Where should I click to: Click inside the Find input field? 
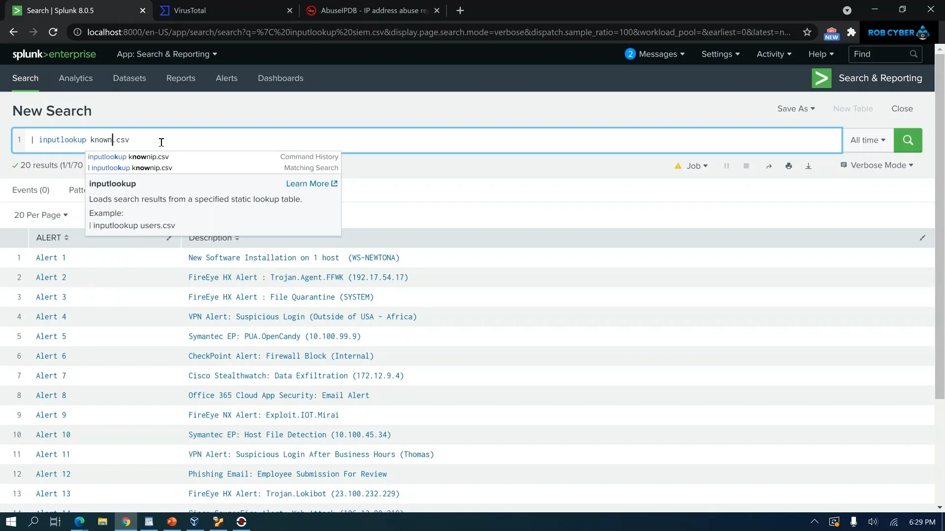[879, 54]
